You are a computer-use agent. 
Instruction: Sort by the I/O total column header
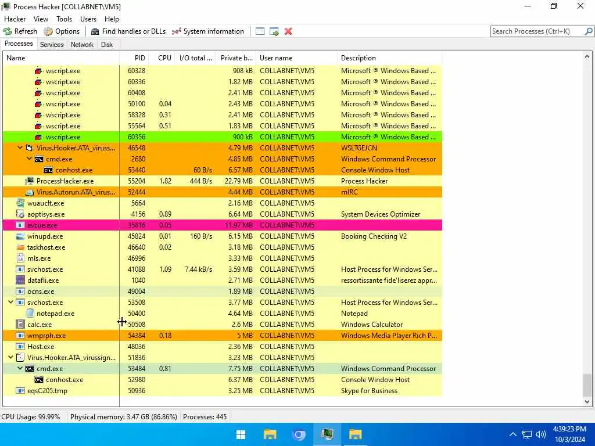tap(195, 58)
